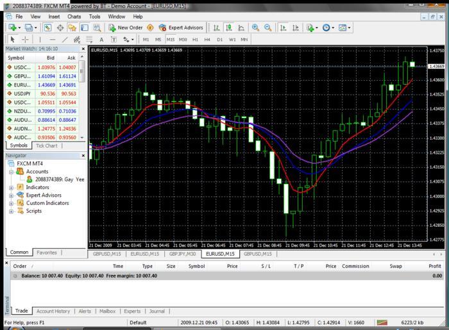Select the equidistant channel tool

click(77, 40)
